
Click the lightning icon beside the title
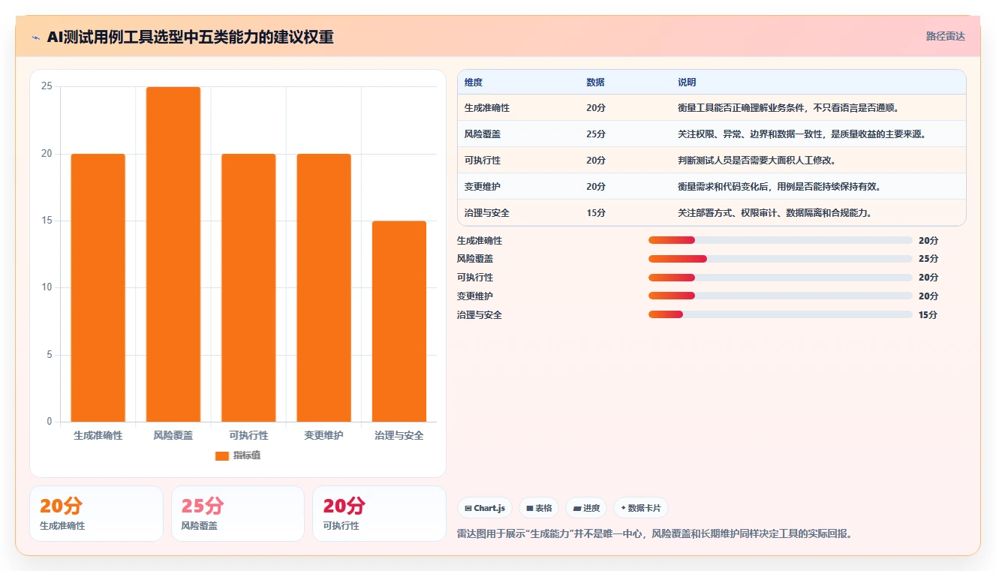(36, 38)
